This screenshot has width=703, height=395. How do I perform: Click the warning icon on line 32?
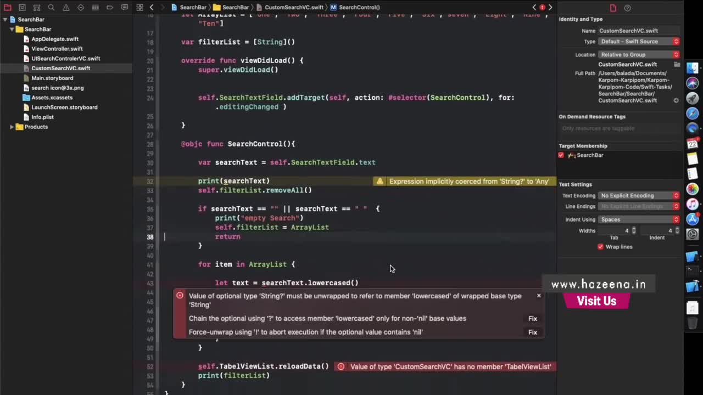click(x=380, y=181)
